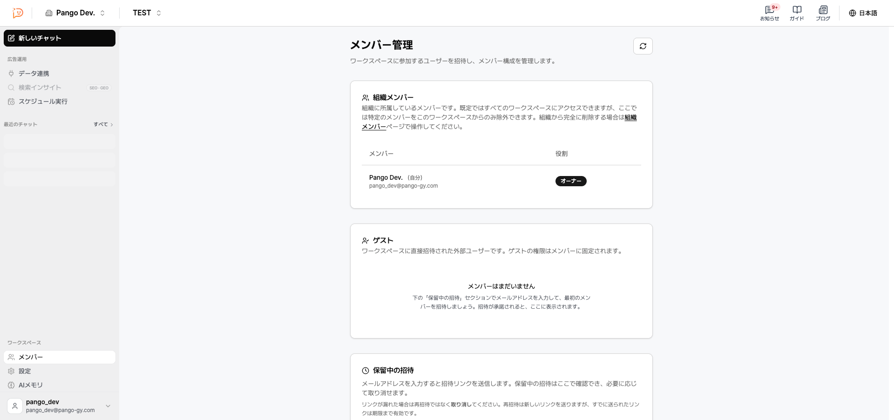Image resolution: width=894 pixels, height=420 pixels.
Task: Click the オーナー role badge
Action: tap(571, 181)
